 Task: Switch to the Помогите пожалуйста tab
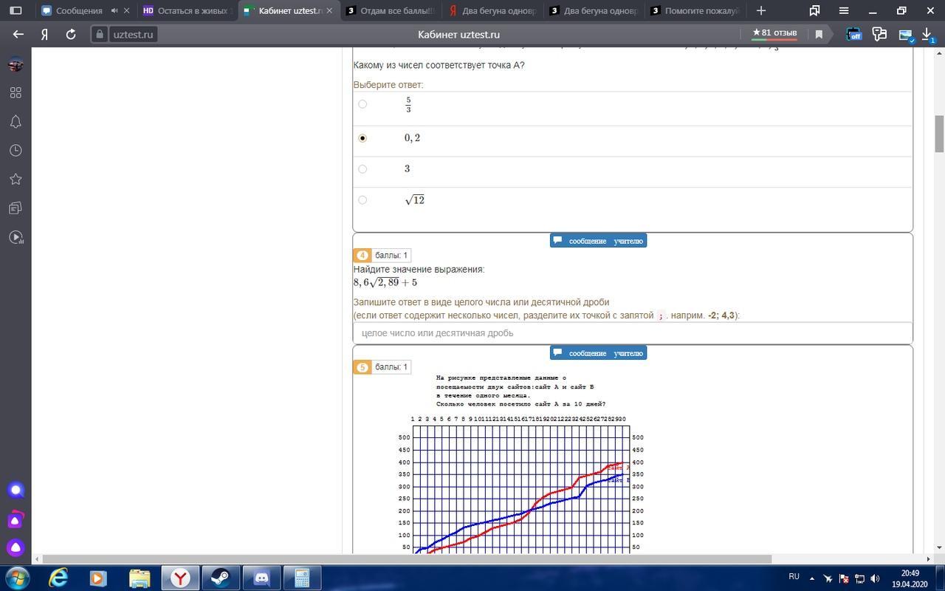pyautogui.click(x=697, y=11)
